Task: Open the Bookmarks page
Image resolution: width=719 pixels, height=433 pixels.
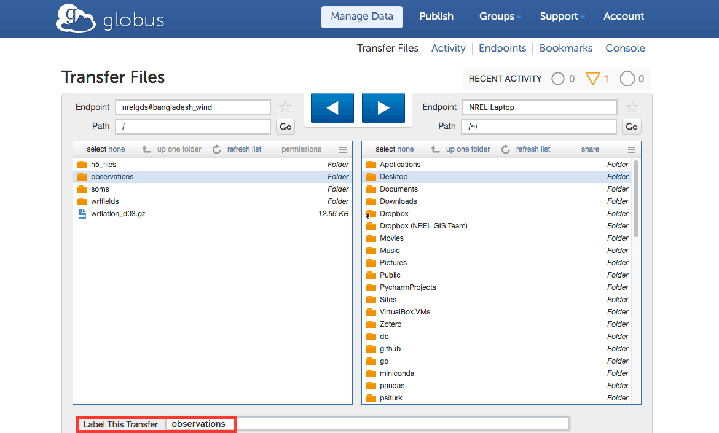Action: pos(566,48)
